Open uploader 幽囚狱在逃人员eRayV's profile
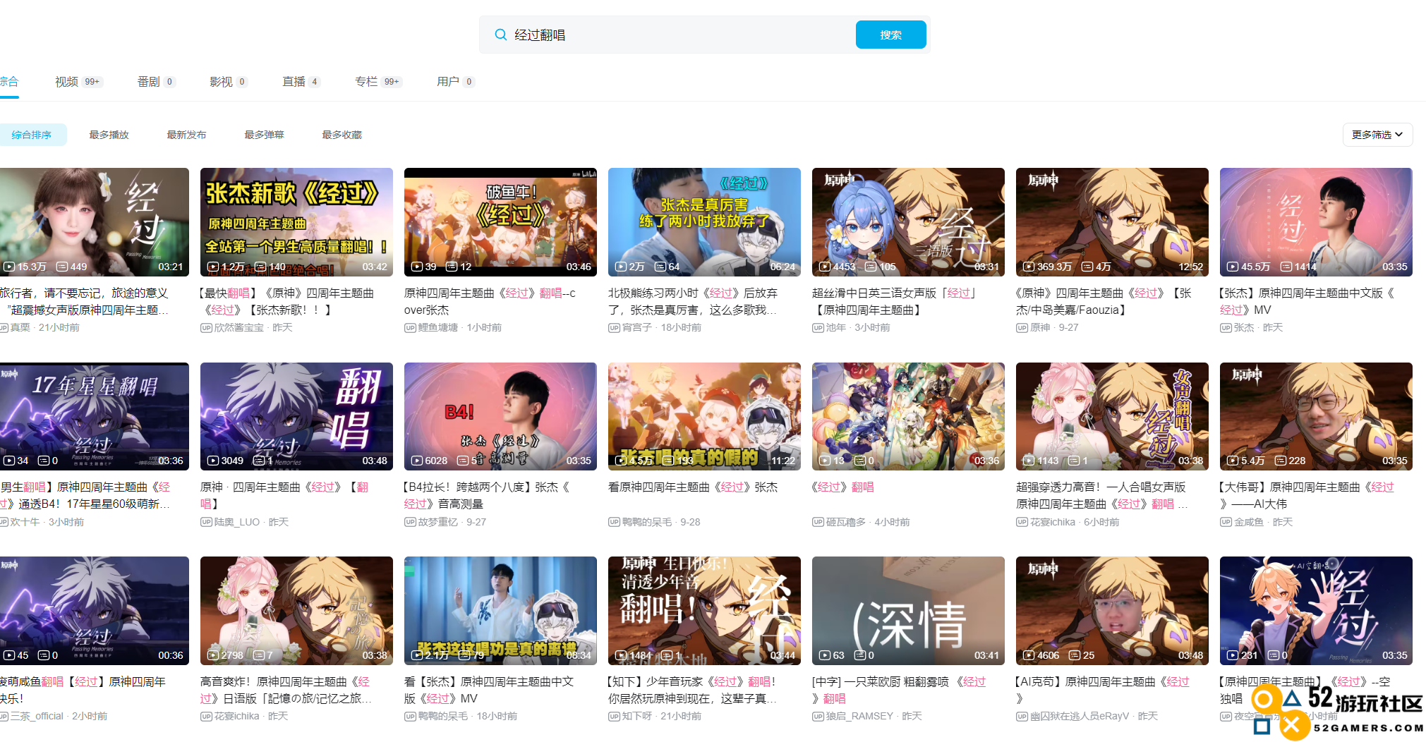The height and width of the screenshot is (742, 1426). click(x=1080, y=717)
